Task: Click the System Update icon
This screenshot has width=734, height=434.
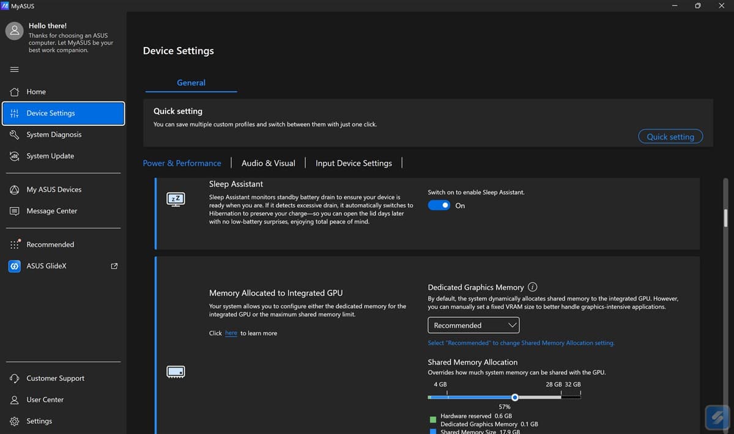Action: point(15,156)
